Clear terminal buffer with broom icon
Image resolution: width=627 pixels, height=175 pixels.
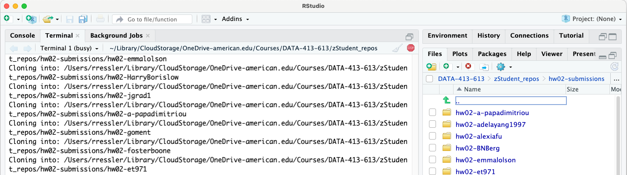pyautogui.click(x=397, y=48)
